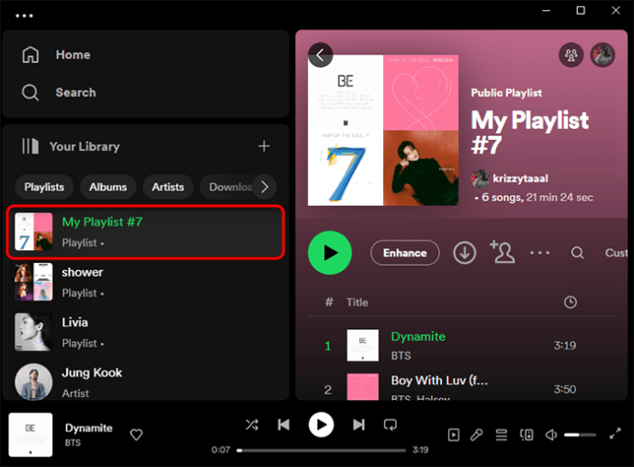Connect to a device icon

click(x=526, y=435)
